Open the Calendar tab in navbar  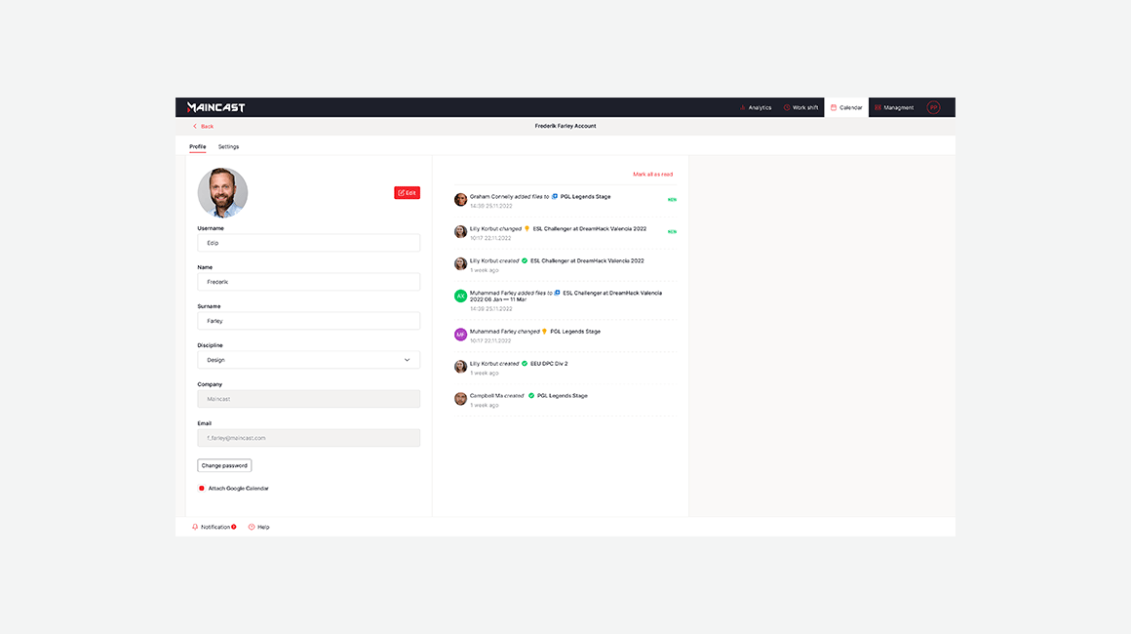(x=846, y=107)
